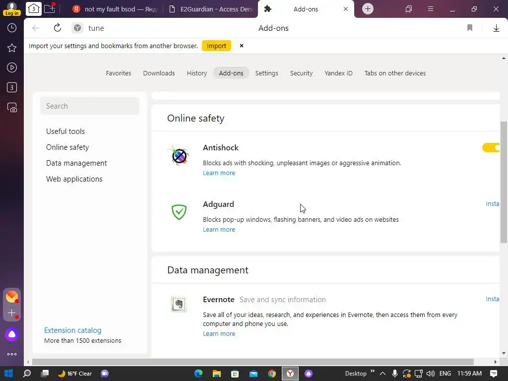Open Adguard Learn more link
The image size is (508, 381).
coord(219,229)
